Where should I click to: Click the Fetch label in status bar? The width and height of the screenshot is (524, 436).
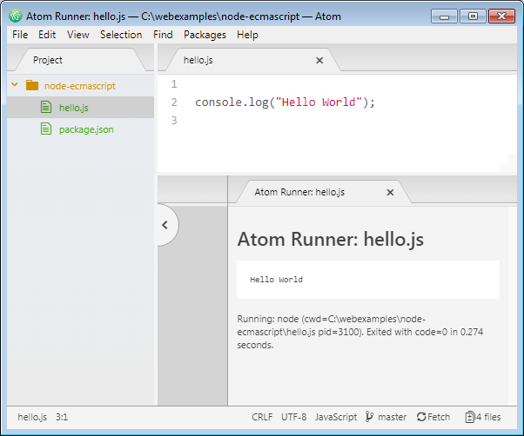[x=439, y=417]
